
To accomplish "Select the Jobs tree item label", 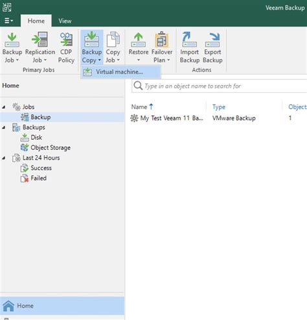I will [28, 107].
